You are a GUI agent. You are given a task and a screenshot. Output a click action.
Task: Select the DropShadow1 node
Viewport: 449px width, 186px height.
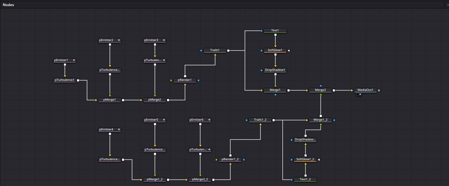275,70
